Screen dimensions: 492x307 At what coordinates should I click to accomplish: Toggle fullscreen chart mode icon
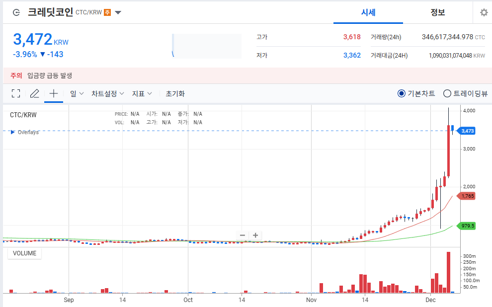pos(16,93)
